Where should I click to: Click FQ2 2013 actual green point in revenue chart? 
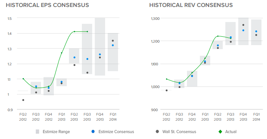218,36
